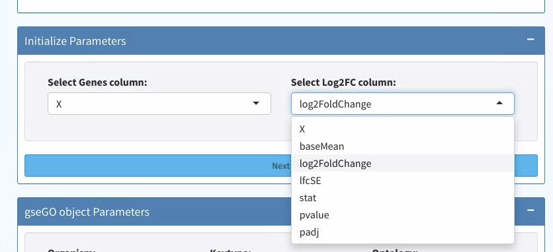Pick log2FoldChange option in the list
The height and width of the screenshot is (252, 553).
(402, 164)
